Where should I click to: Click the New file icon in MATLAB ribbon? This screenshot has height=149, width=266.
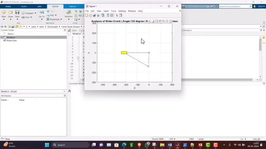(4, 12)
